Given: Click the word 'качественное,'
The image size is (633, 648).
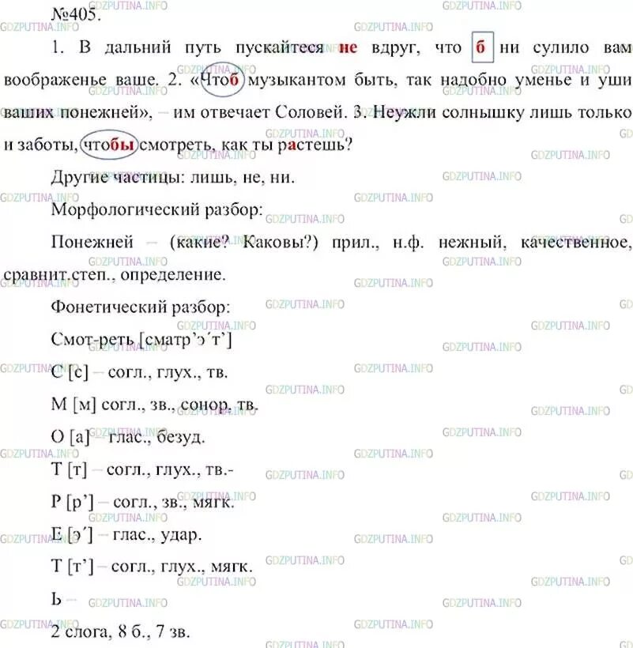Looking at the screenshot, I should tap(576, 242).
